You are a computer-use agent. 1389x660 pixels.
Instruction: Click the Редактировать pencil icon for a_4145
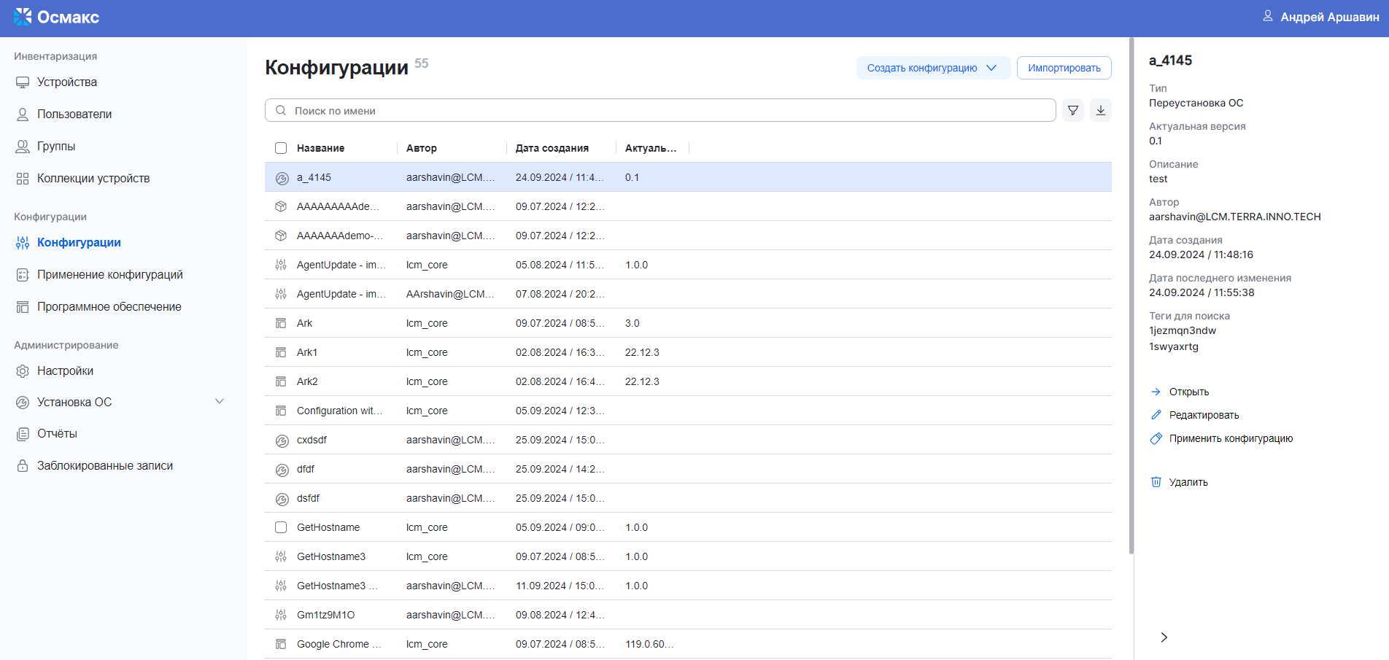tap(1156, 414)
